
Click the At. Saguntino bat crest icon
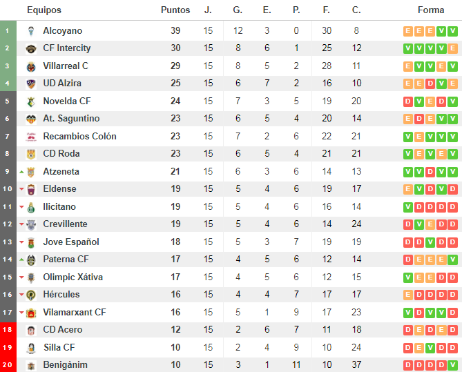click(x=31, y=119)
